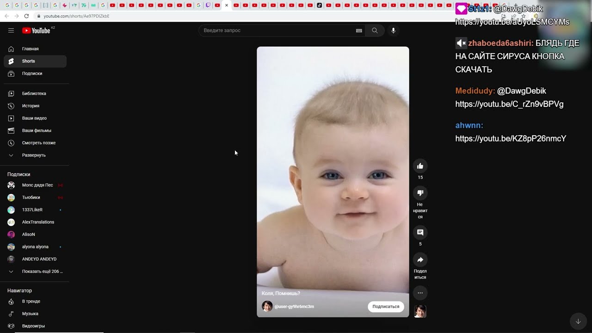The height and width of the screenshot is (333, 592).
Task: Click the uploader avatar on the short
Action: click(267, 306)
